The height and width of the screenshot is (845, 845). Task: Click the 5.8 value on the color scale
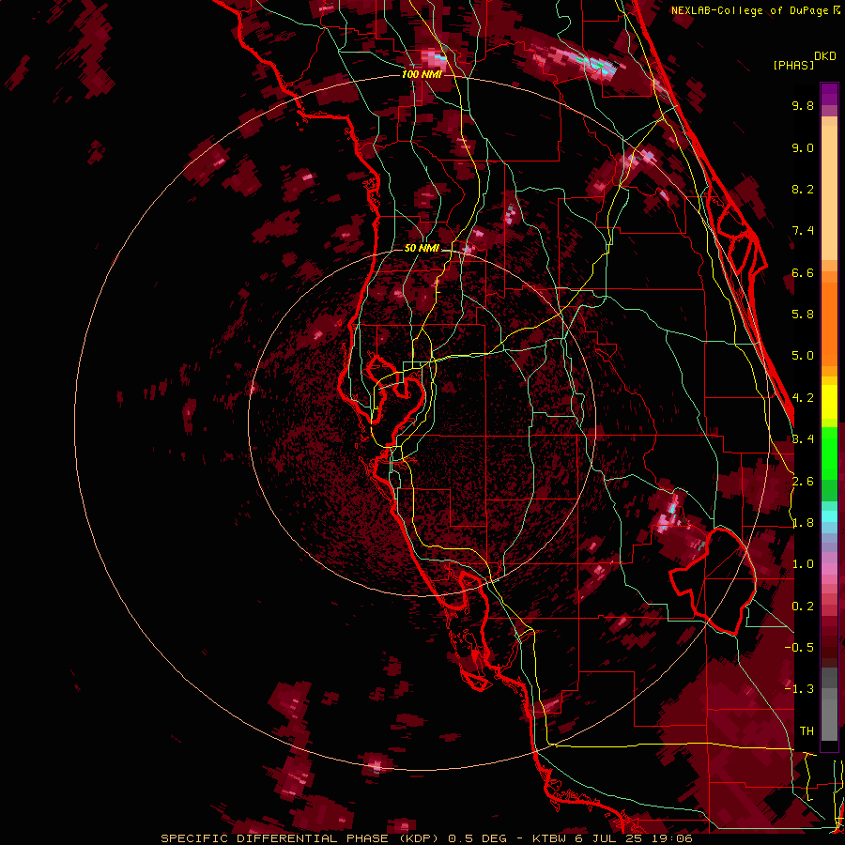pyautogui.click(x=803, y=315)
